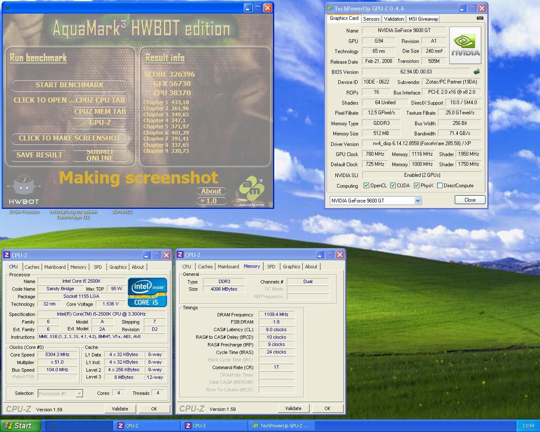
Task: Toggle the PhysX checkbox in GPU-Z
Action: [x=416, y=186]
